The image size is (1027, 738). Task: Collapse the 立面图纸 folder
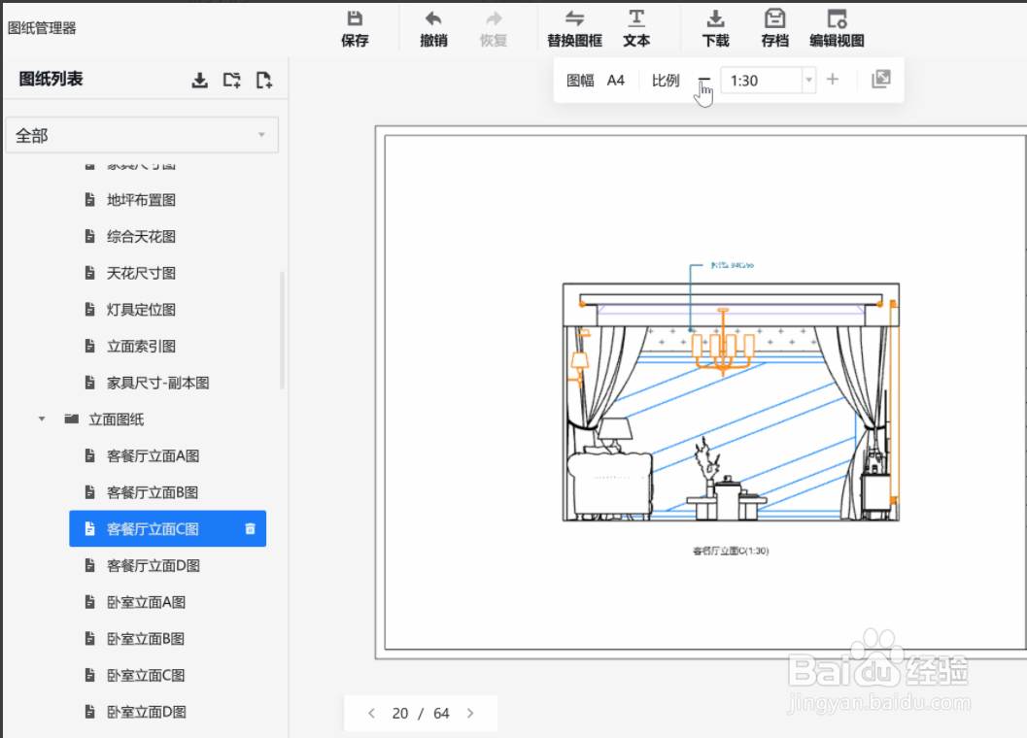41,419
